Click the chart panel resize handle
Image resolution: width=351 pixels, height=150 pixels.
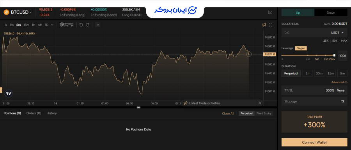click(138, 108)
